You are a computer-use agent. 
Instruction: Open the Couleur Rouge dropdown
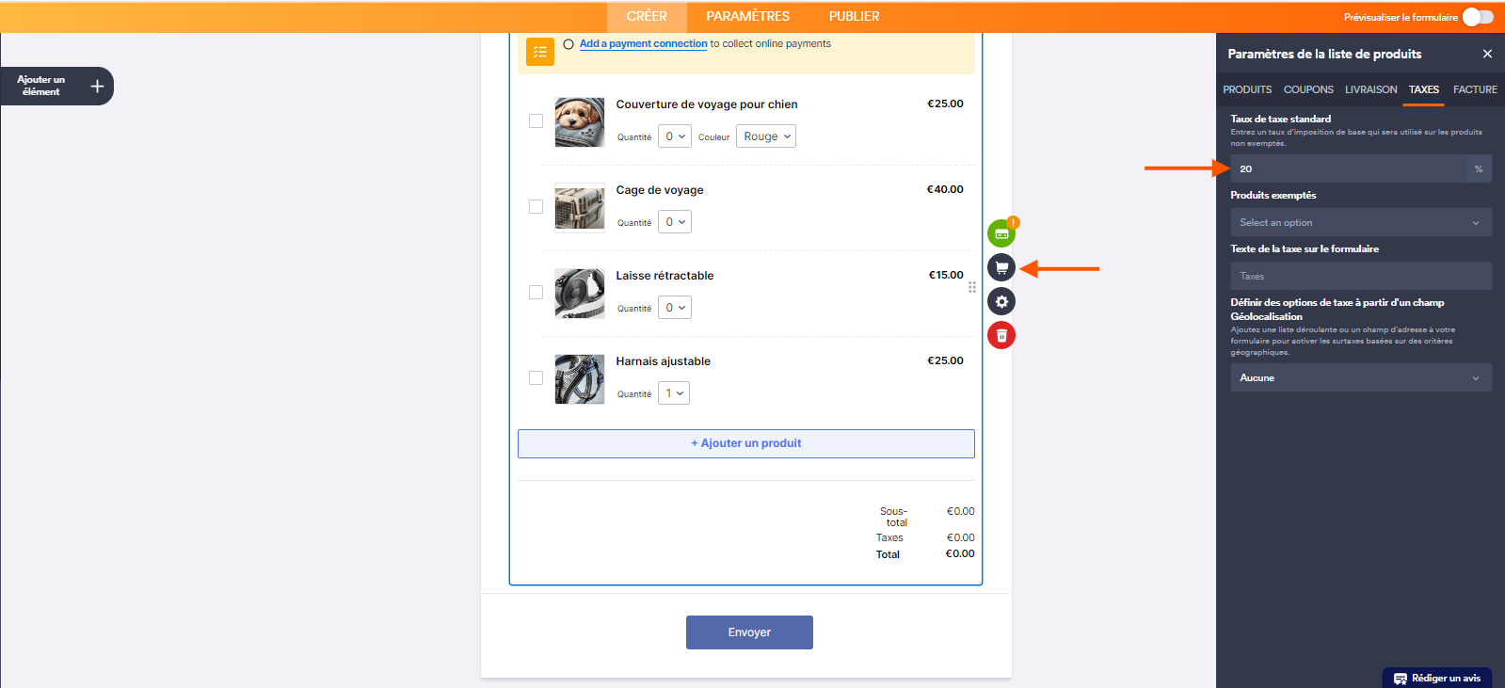766,136
